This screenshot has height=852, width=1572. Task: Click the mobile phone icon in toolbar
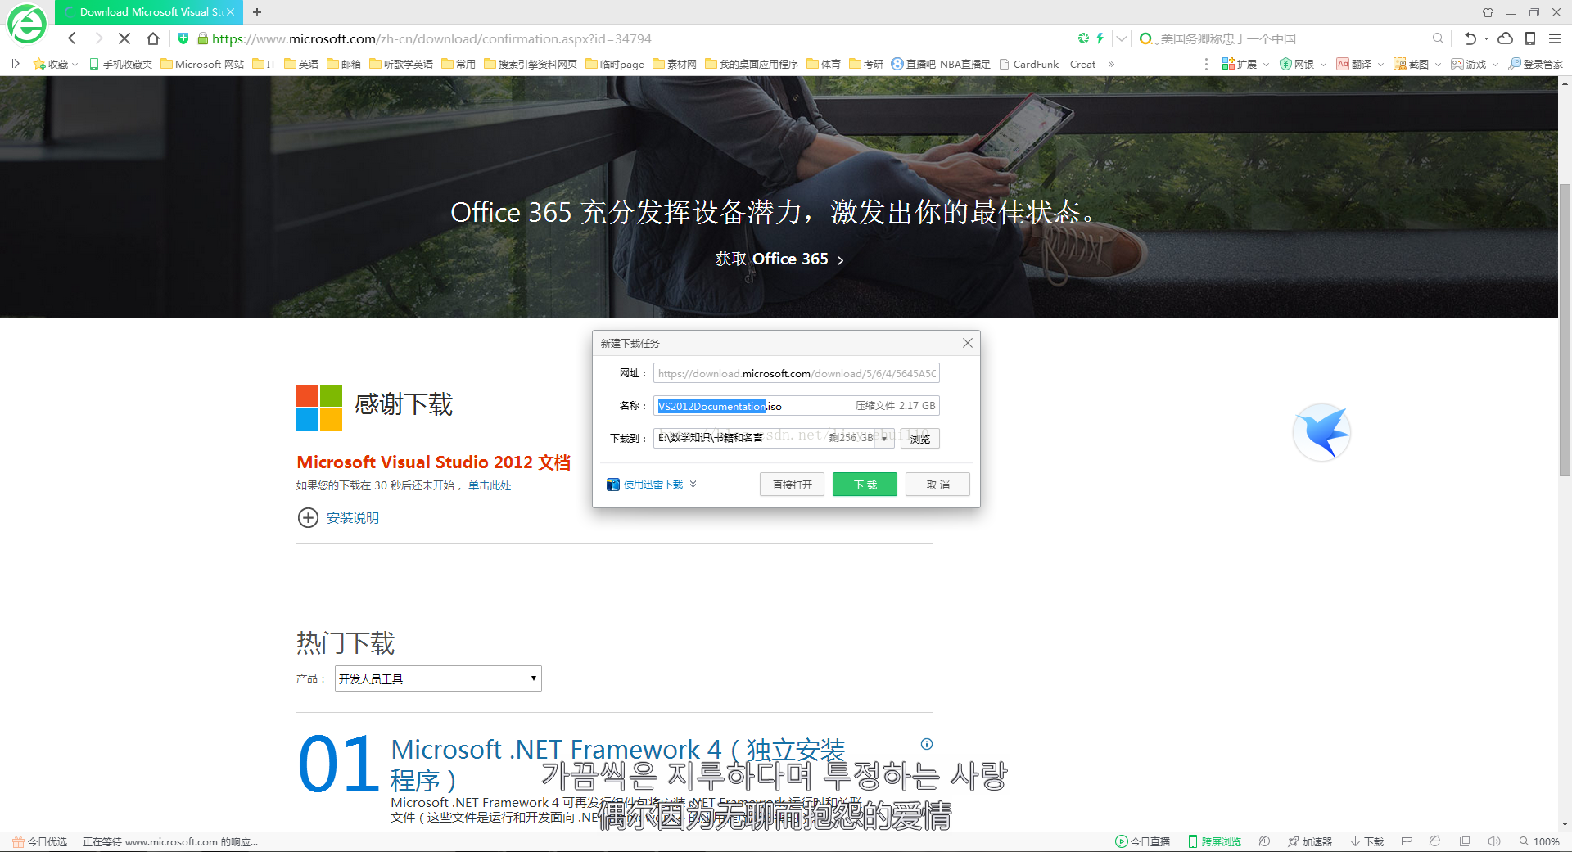pos(1530,38)
